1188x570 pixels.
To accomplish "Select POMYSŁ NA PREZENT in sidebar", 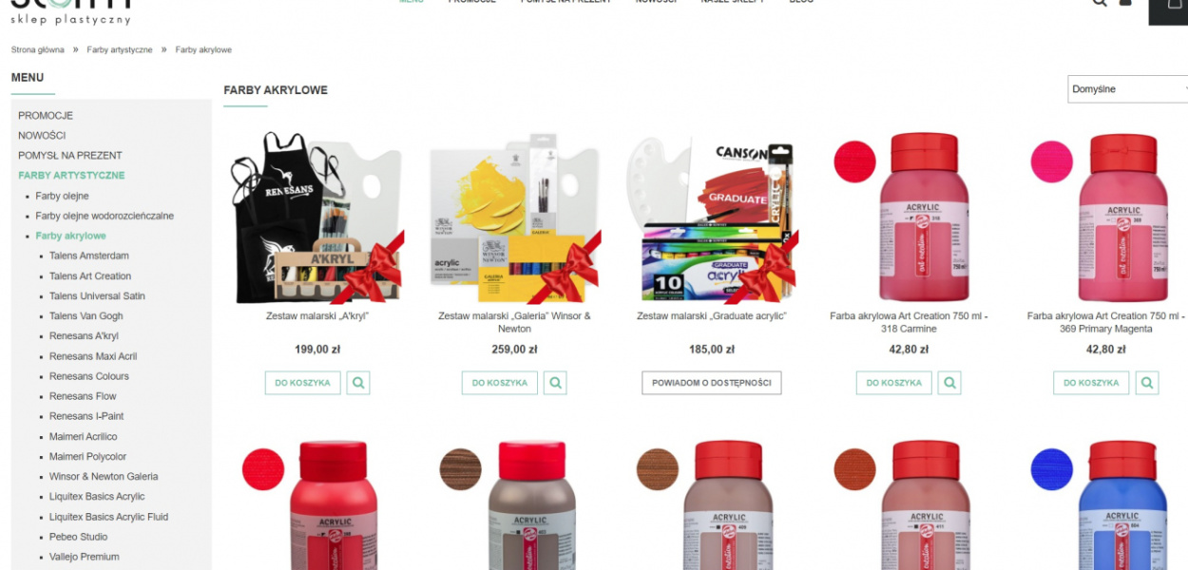I will (70, 156).
